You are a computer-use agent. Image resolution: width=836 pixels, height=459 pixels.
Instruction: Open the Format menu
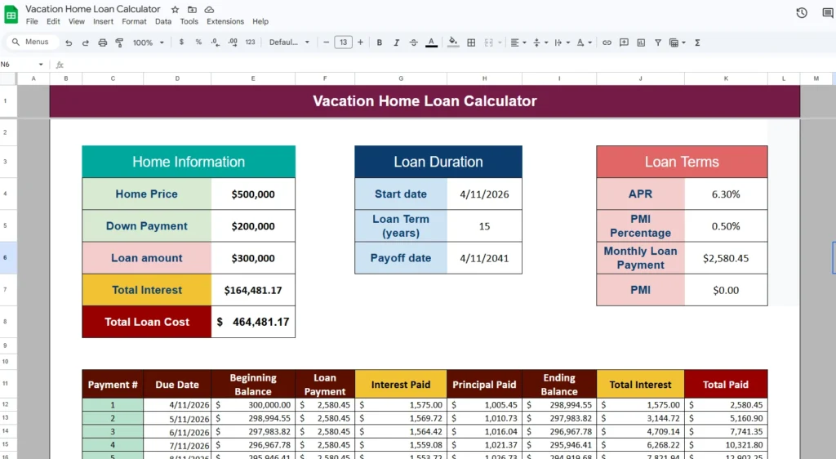coord(134,21)
